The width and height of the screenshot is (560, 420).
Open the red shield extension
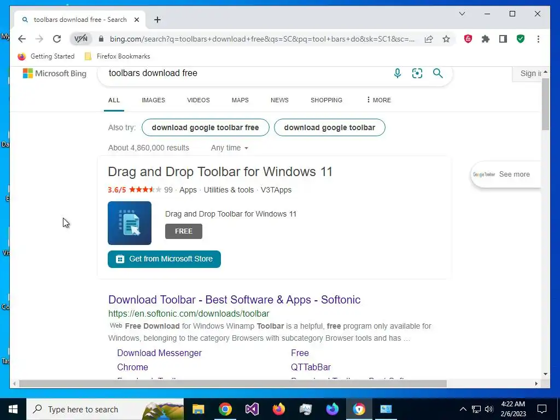468,39
